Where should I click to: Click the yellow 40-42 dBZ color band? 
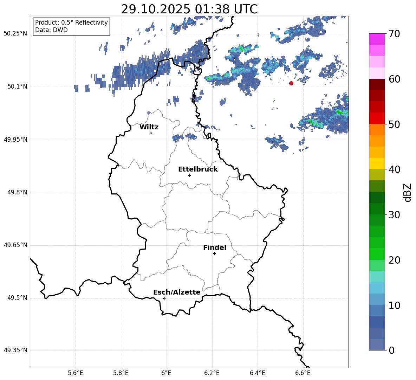point(377,163)
